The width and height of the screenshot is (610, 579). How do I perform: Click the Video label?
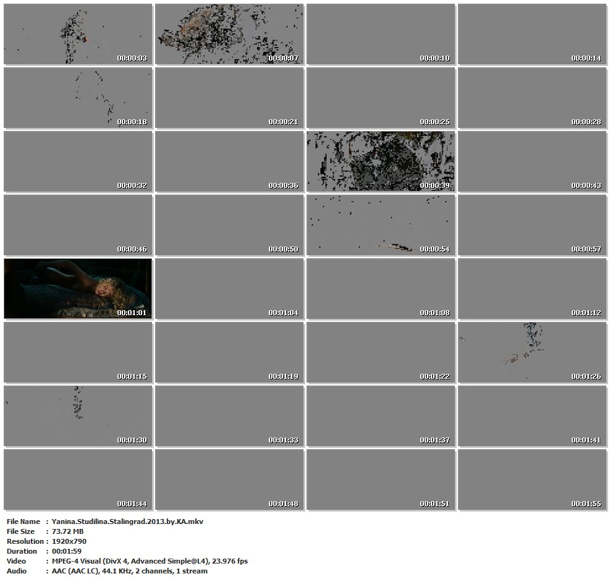[x=16, y=561]
